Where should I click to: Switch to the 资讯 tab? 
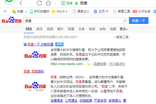pyautogui.click(x=39, y=29)
